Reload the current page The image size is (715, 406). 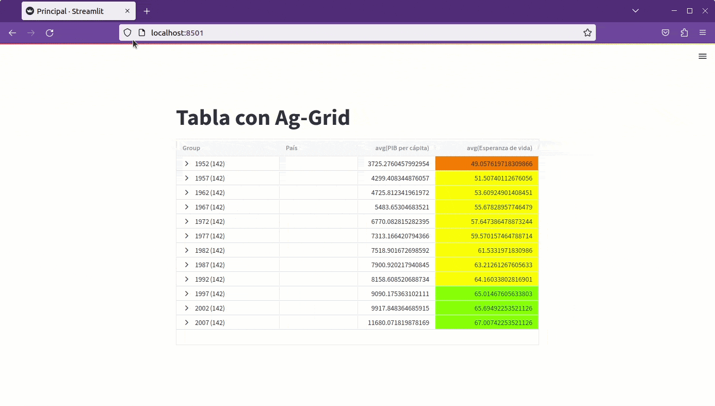(x=50, y=33)
